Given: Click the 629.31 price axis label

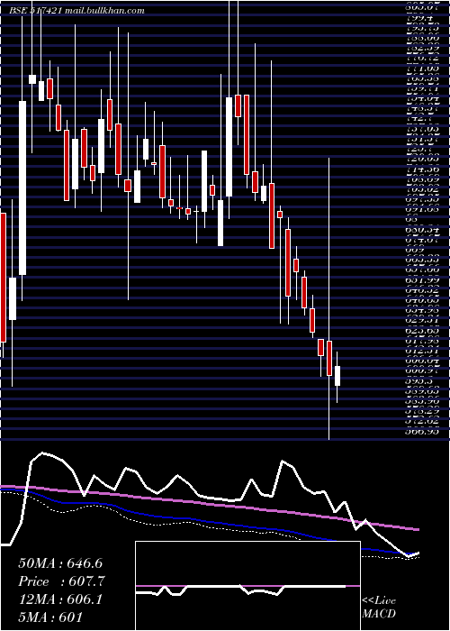Looking at the screenshot, I should 422,320.
